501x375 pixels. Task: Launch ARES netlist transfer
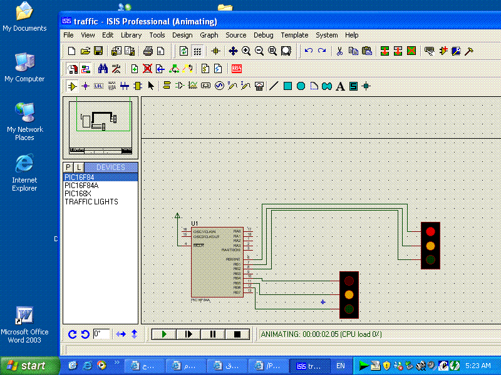pyautogui.click(x=237, y=69)
